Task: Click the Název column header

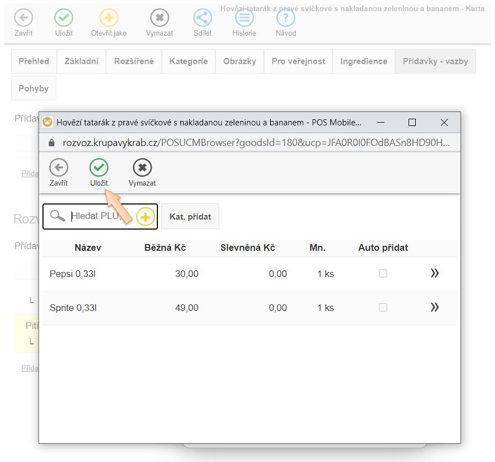Action: 88,247
